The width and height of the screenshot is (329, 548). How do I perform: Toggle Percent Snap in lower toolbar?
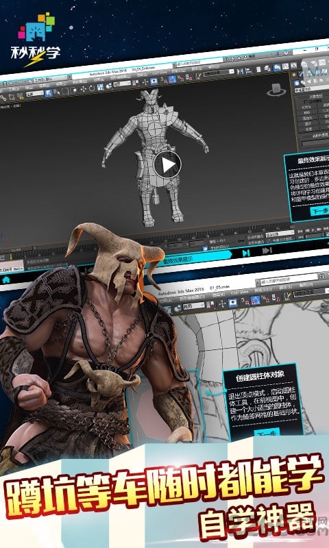[266, 299]
